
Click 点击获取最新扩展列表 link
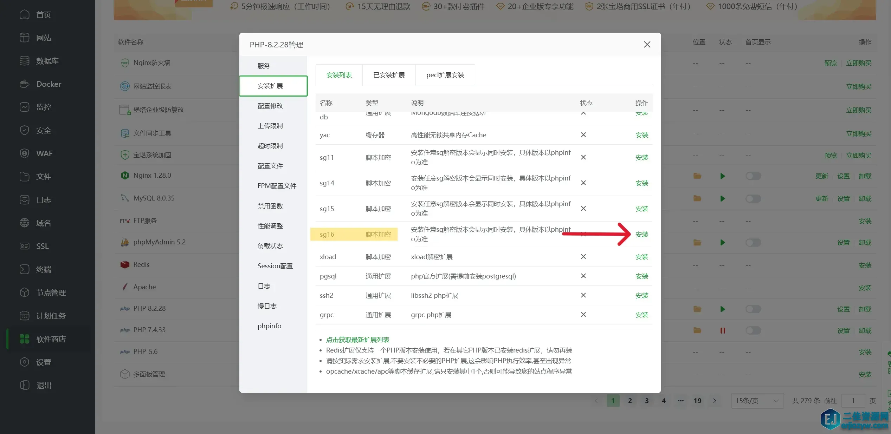pos(357,340)
